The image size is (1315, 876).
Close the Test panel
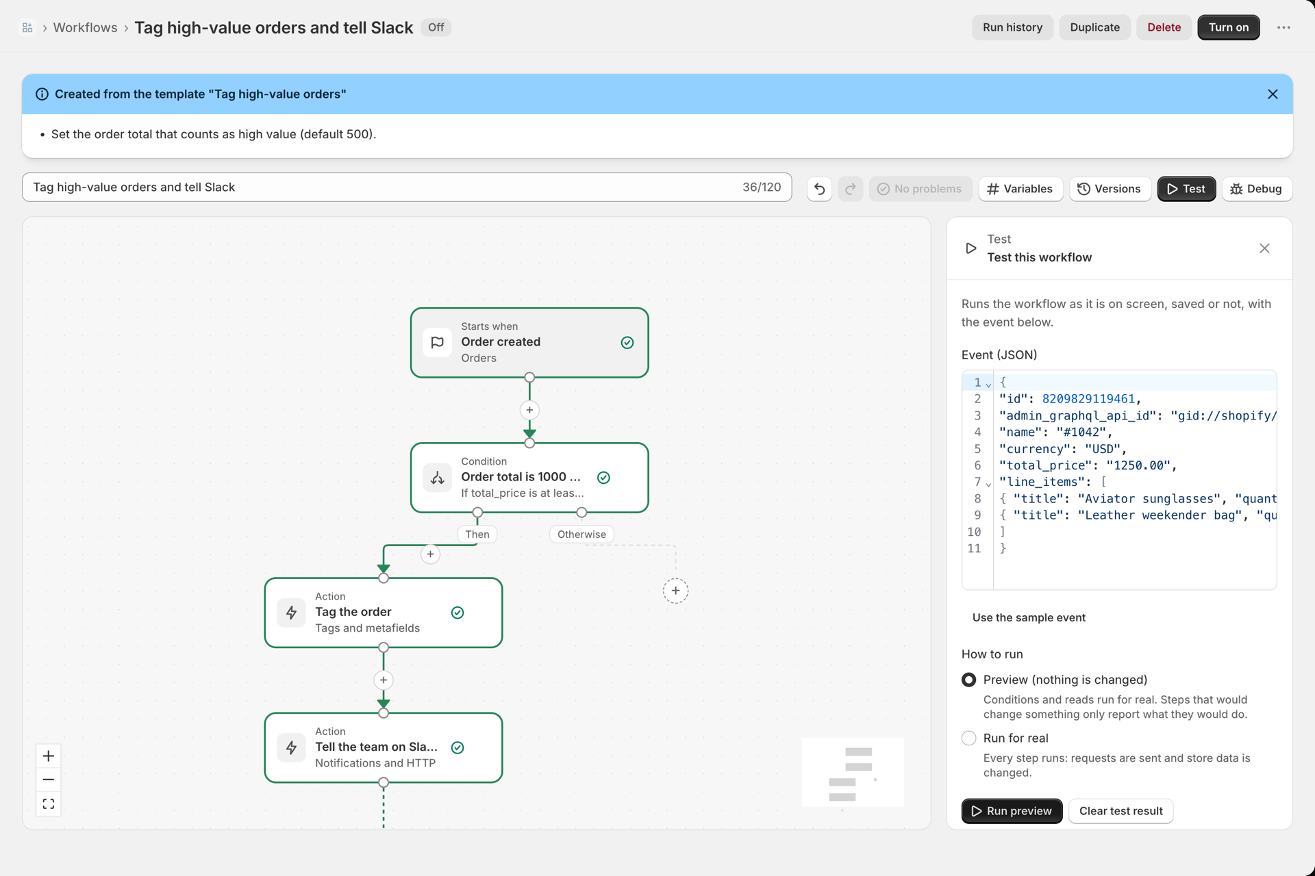tap(1264, 248)
